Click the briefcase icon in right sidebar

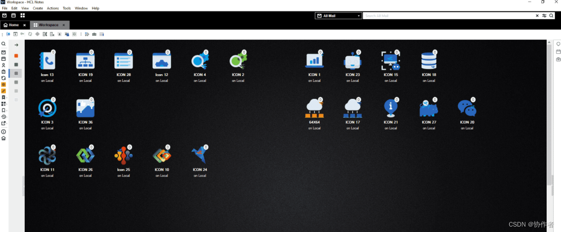pyautogui.click(x=558, y=59)
